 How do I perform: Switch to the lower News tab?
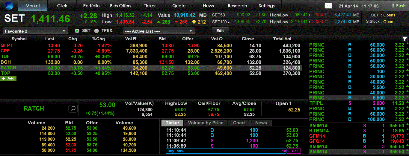(x=261, y=123)
